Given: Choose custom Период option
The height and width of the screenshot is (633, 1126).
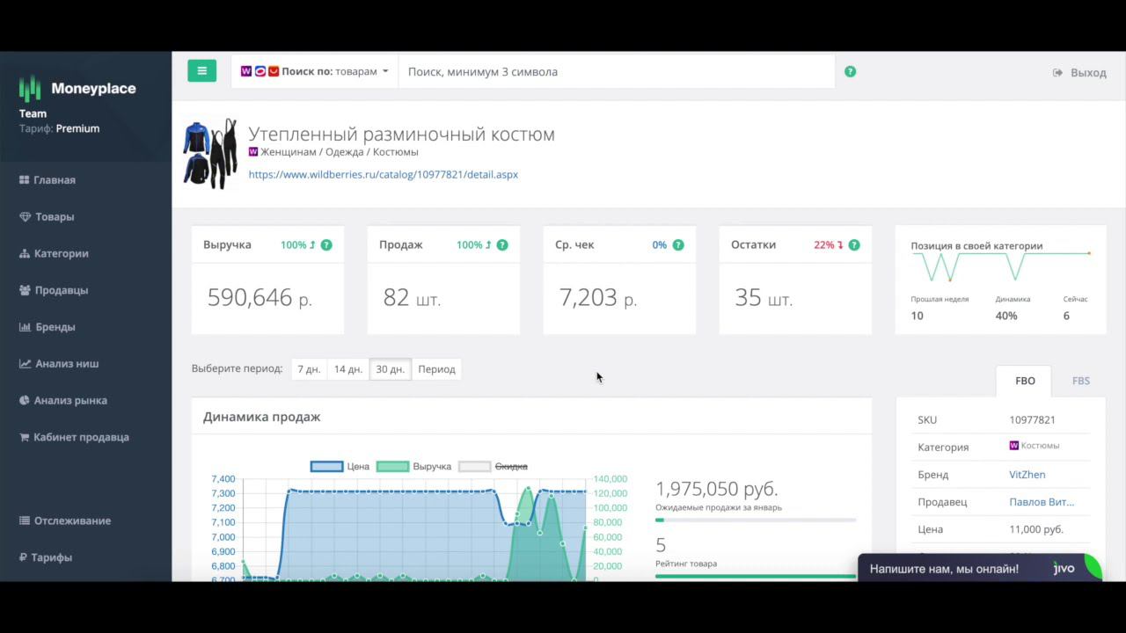Looking at the screenshot, I should pos(436,369).
